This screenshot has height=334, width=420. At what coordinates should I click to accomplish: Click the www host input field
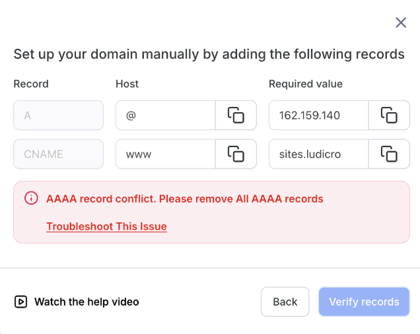click(x=166, y=154)
